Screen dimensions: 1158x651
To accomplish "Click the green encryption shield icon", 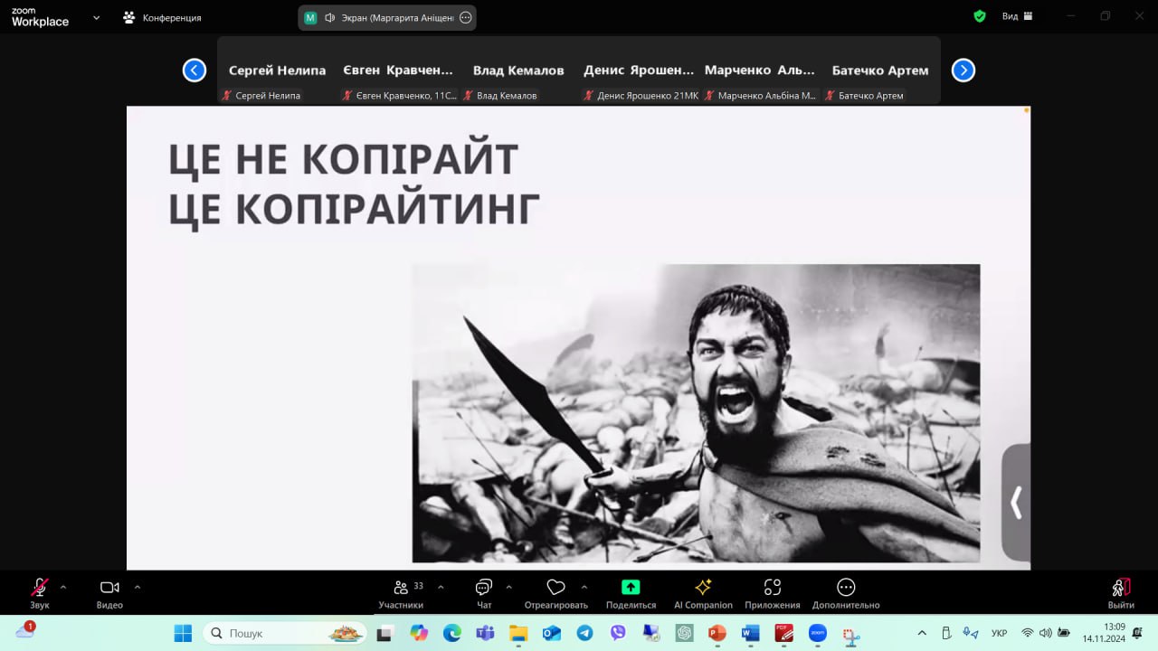I will point(979,16).
